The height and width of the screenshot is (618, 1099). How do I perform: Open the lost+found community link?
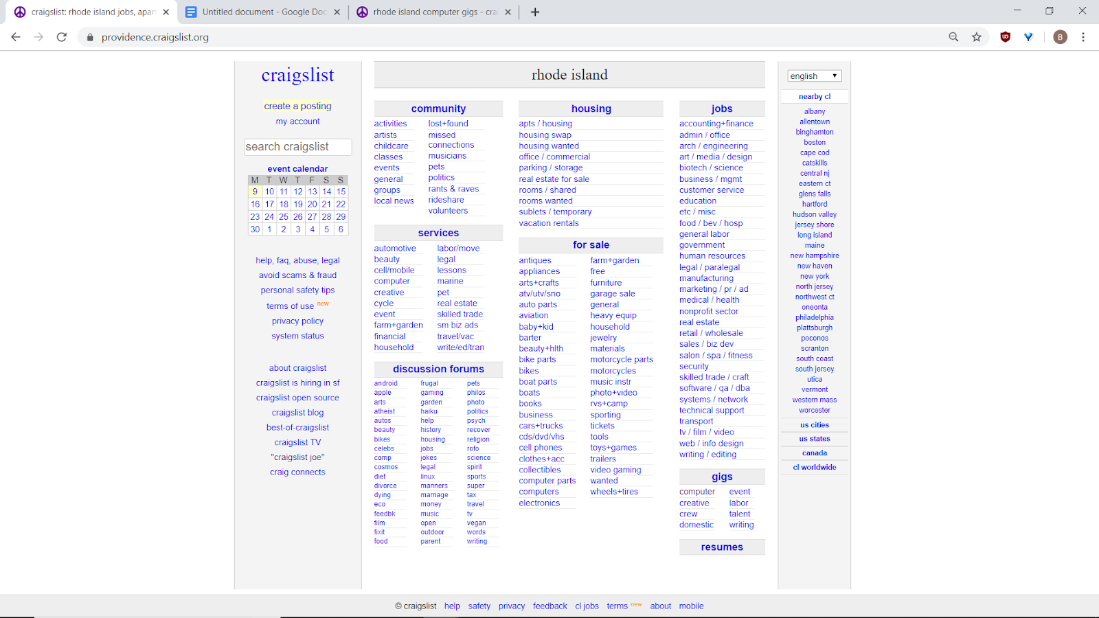[449, 124]
